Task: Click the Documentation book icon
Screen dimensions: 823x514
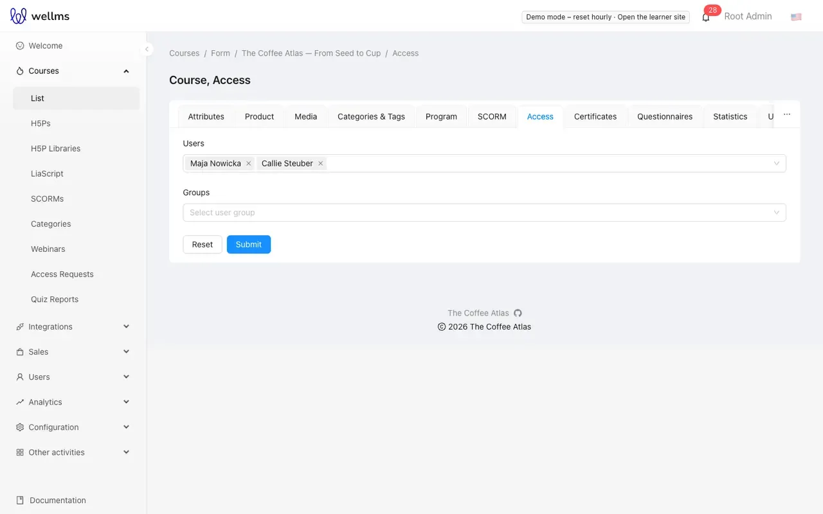Action: tap(20, 500)
